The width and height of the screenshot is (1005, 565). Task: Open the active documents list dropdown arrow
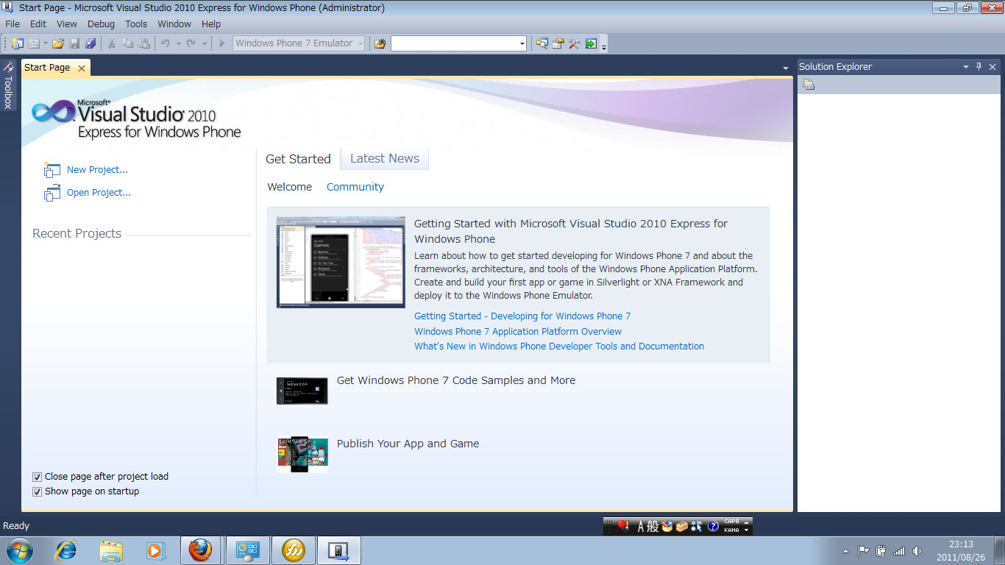click(786, 68)
